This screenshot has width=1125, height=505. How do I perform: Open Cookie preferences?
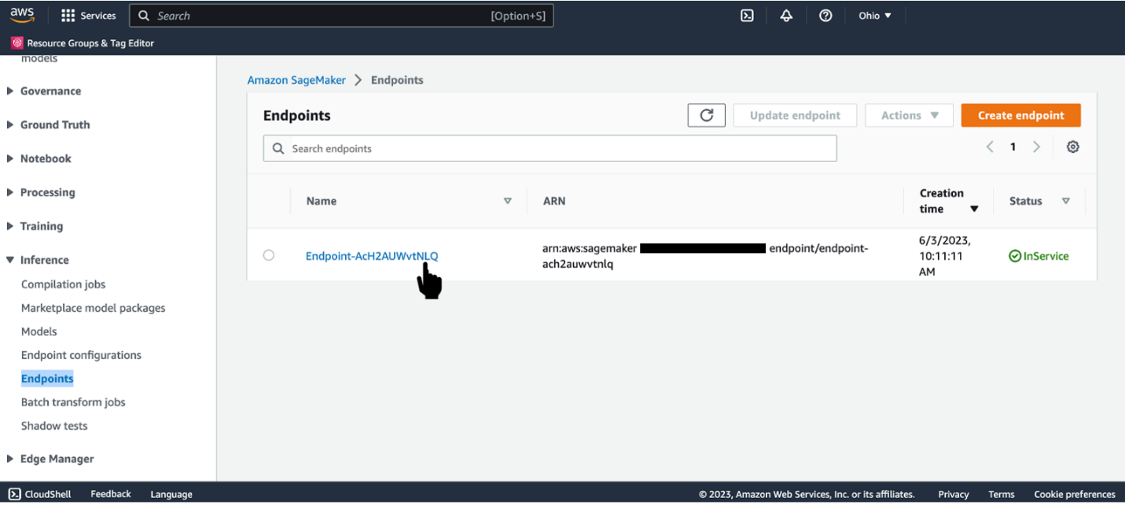[1075, 494]
